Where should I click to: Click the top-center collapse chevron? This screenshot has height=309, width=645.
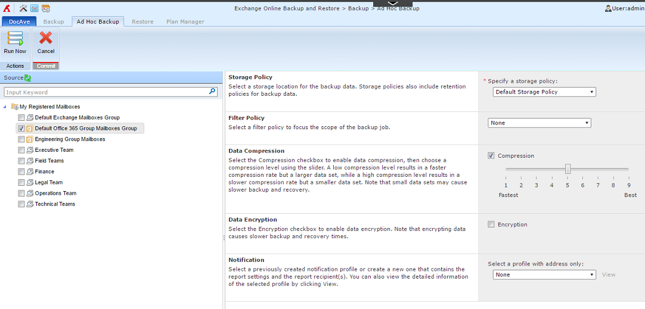point(393,4)
